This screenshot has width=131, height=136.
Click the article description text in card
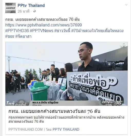[x=66, y=119]
